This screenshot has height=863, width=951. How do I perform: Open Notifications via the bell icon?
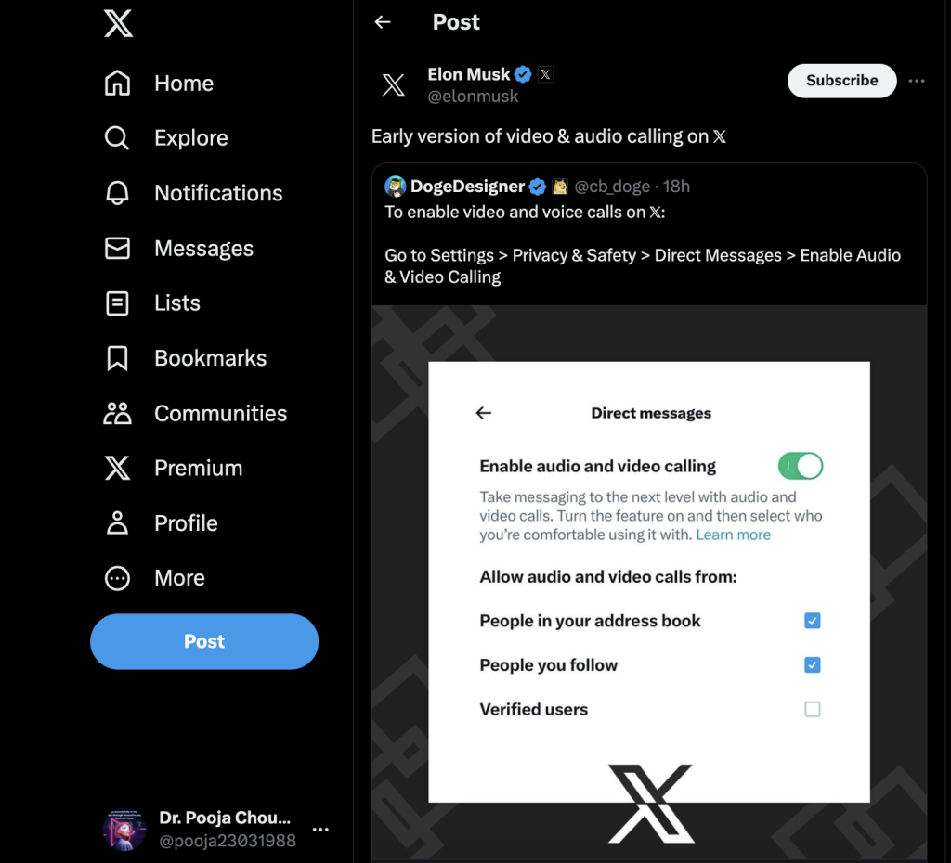[x=117, y=193]
